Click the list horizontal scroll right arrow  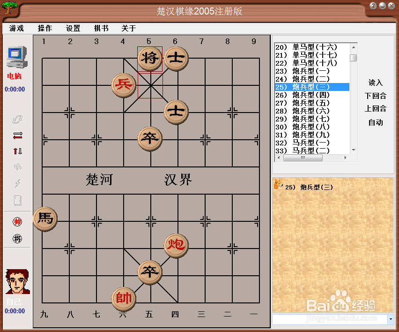(x=345, y=158)
